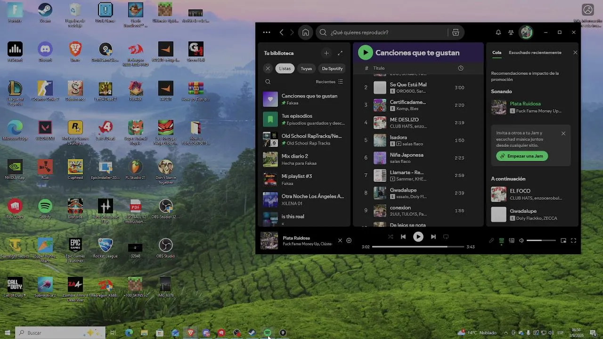This screenshot has width=603, height=339.
Task: Add Plata Ruidosa to liked songs
Action: tap(349, 241)
